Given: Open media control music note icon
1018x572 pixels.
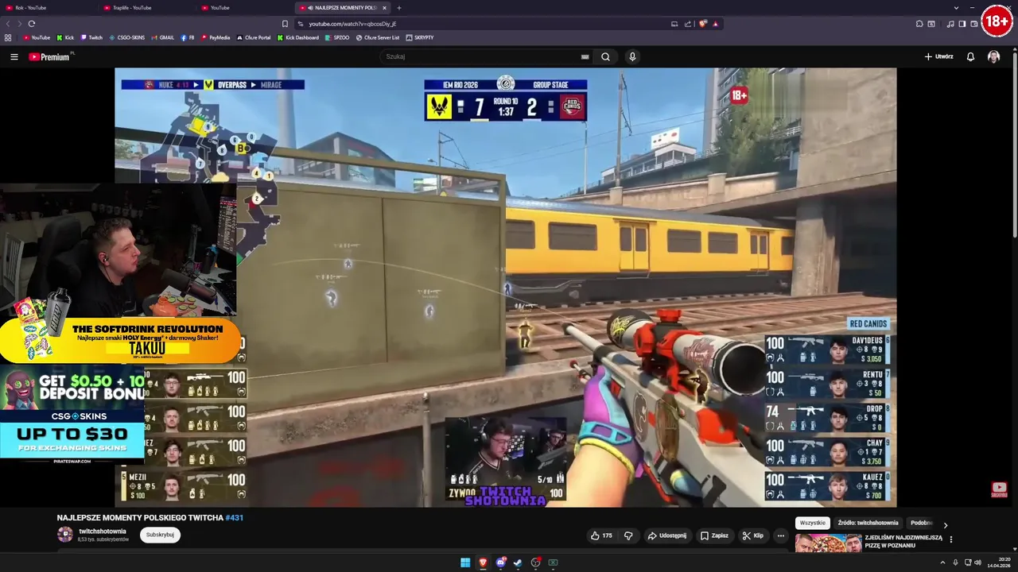Looking at the screenshot, I should point(950,24).
